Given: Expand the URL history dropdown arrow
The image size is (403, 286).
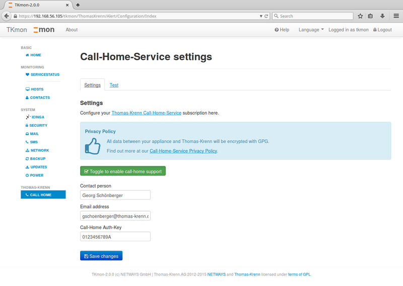Looking at the screenshot, I should (261, 16).
